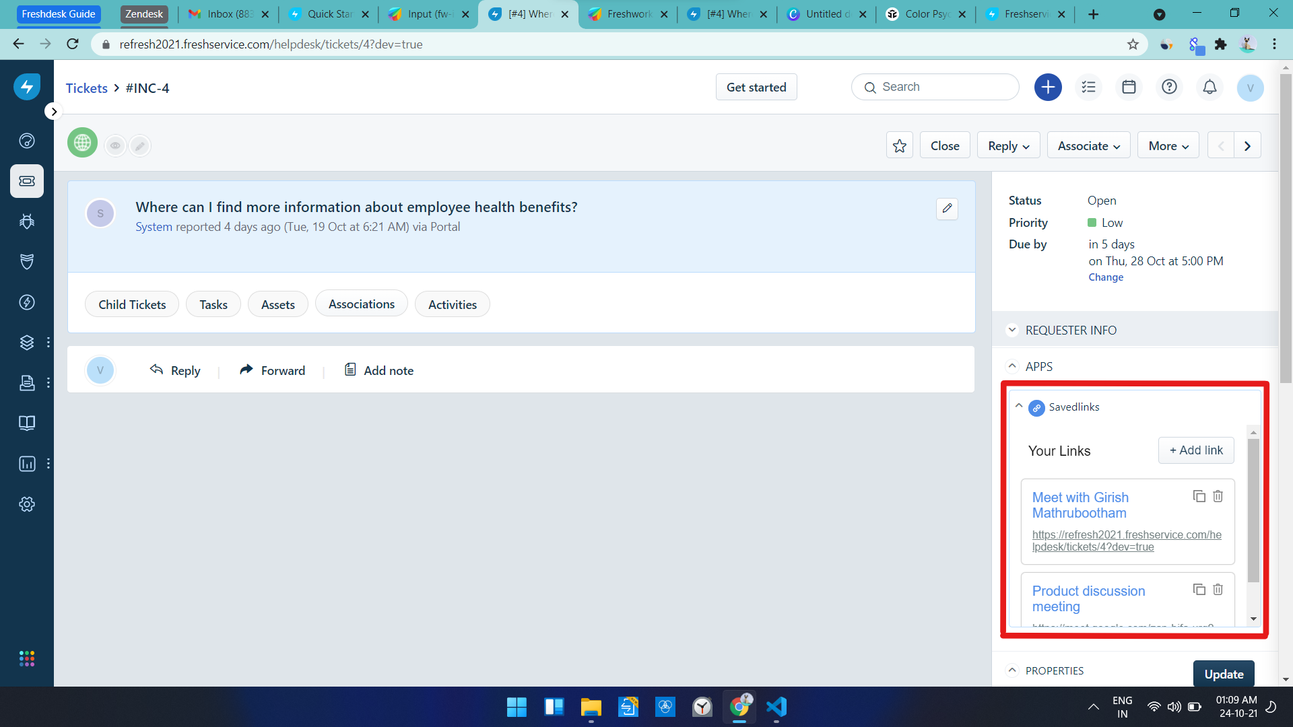Expand the sidebar with arrow toggle
Image resolution: width=1293 pixels, height=727 pixels.
pos(54,111)
